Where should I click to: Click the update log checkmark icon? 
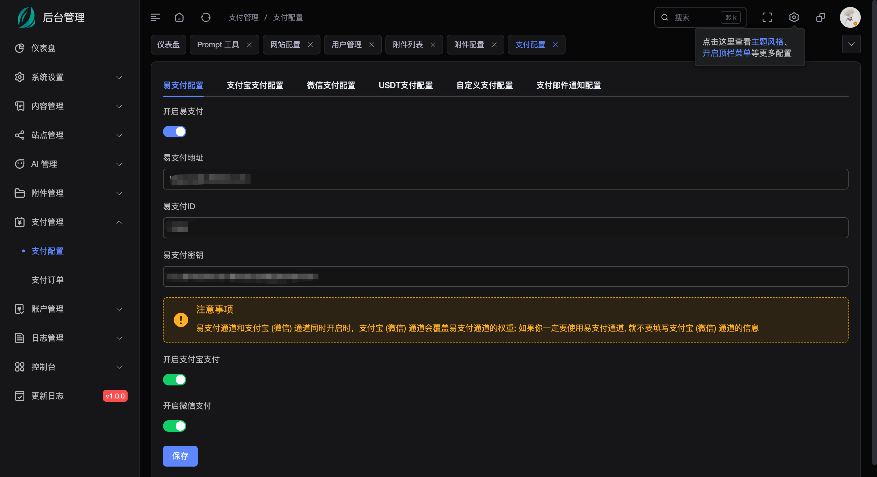pos(20,396)
